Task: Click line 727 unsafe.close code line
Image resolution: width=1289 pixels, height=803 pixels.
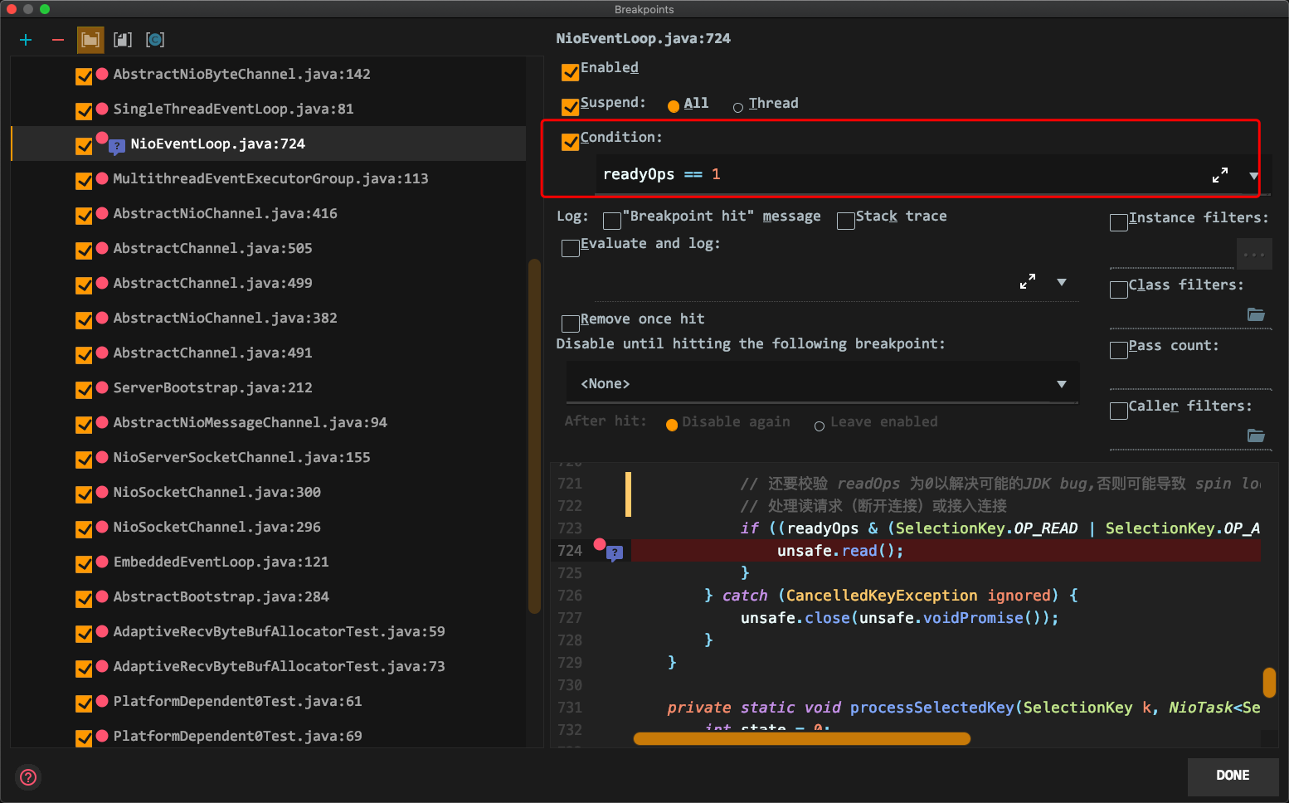Action: (899, 617)
